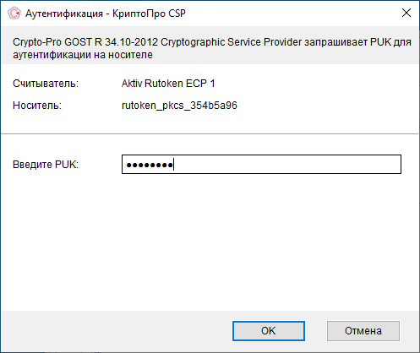Click the masked PUK dots in field
420x353 pixels.
150,165
